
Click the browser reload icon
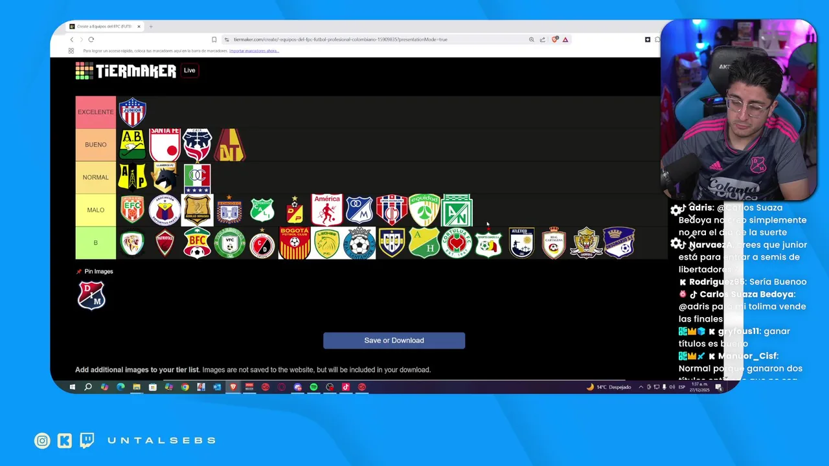tap(91, 39)
